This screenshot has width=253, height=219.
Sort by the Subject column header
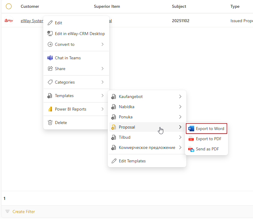point(179,6)
